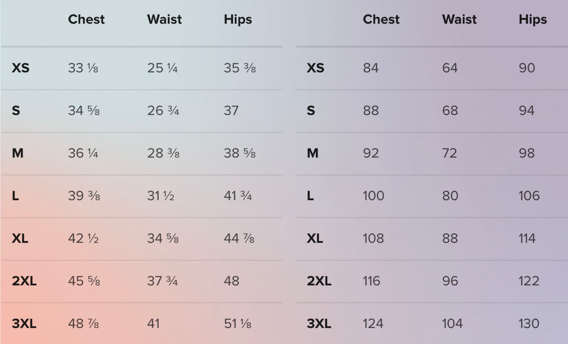Click the 45 ⅝ chest value for 2XL
Image resolution: width=568 pixels, height=344 pixels.
click(x=84, y=281)
